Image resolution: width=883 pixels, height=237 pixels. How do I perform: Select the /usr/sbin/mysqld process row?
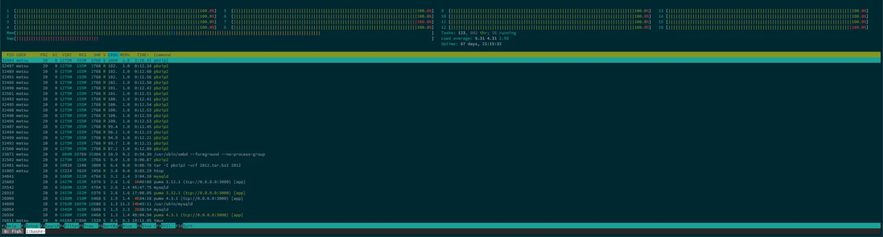click(x=173, y=204)
